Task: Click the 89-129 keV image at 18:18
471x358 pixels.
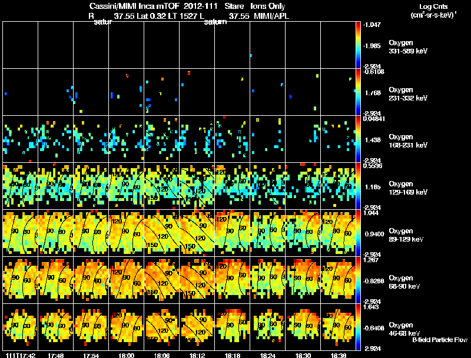Action: click(x=232, y=233)
